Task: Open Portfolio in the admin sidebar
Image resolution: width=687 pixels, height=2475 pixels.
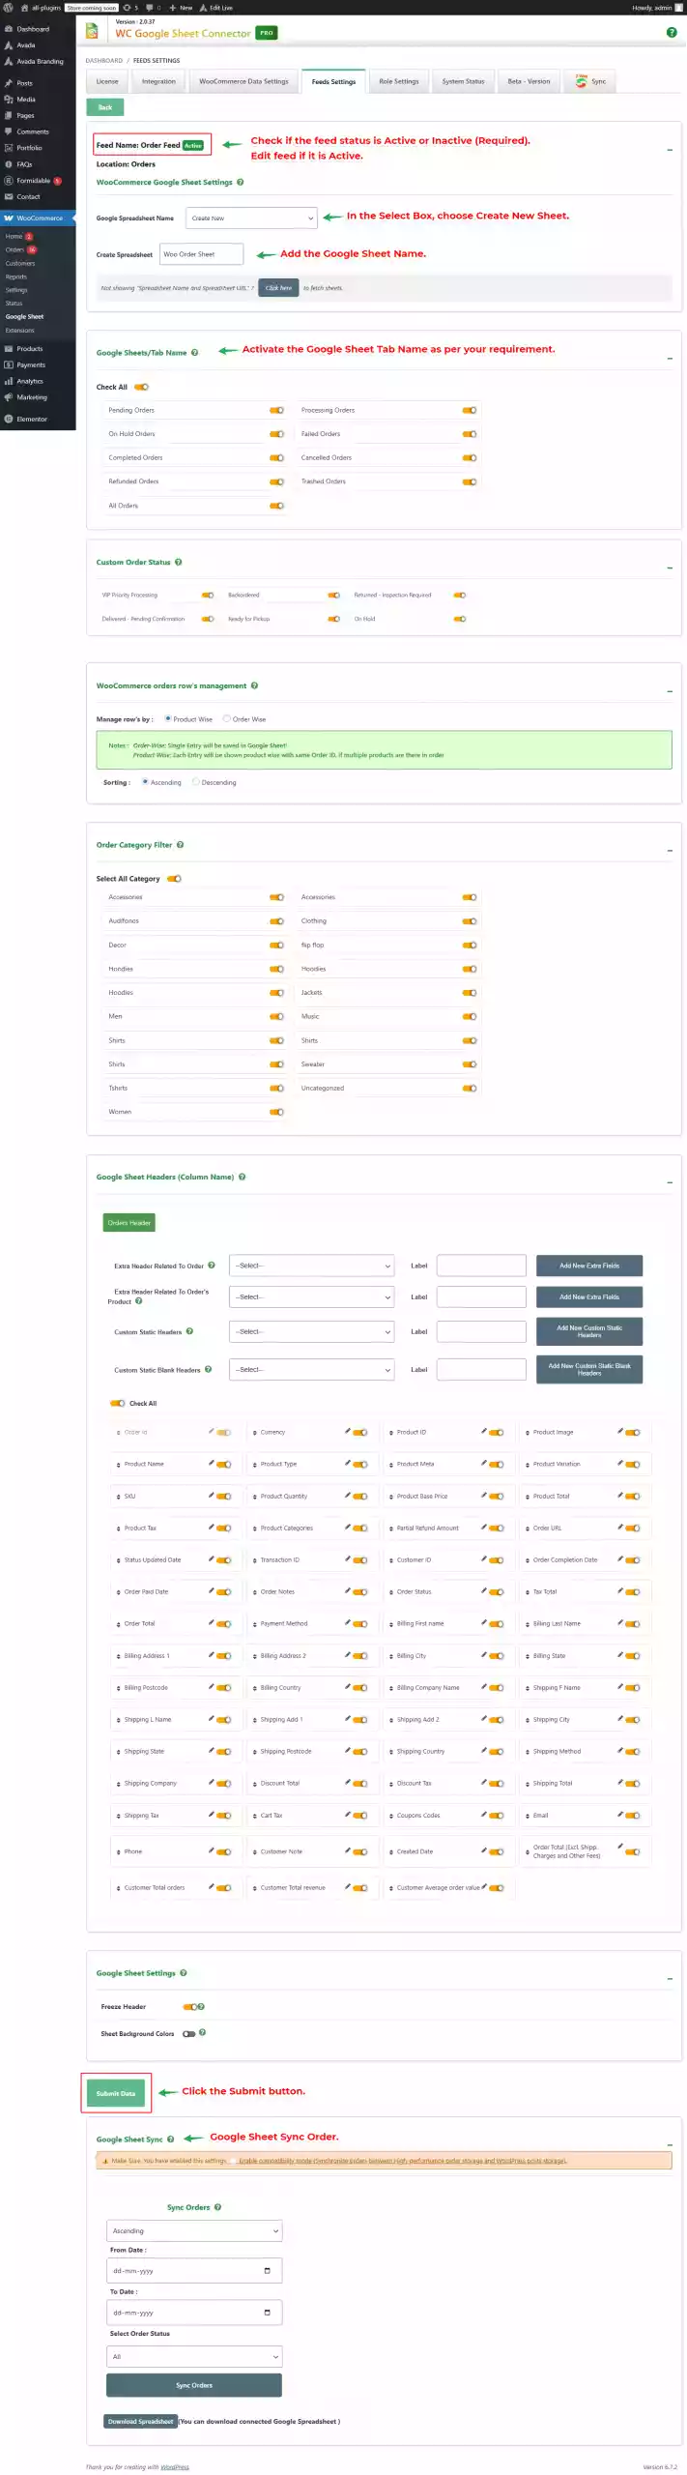Action: pyautogui.click(x=29, y=148)
